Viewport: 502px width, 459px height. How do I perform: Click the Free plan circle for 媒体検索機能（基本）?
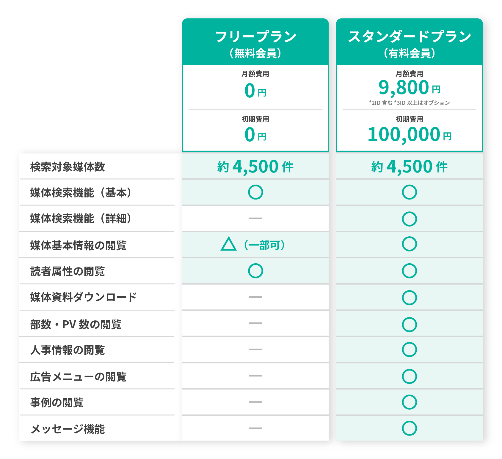point(255,192)
